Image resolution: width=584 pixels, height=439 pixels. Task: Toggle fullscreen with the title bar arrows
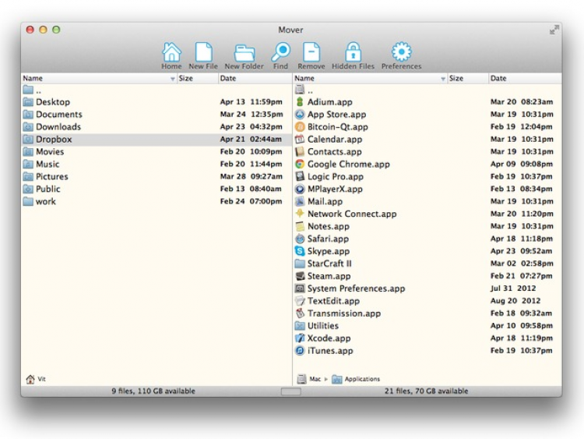(x=554, y=30)
